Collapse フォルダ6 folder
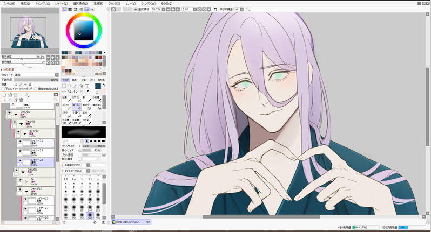Viewport: 431px width, 232px height. click(x=21, y=124)
